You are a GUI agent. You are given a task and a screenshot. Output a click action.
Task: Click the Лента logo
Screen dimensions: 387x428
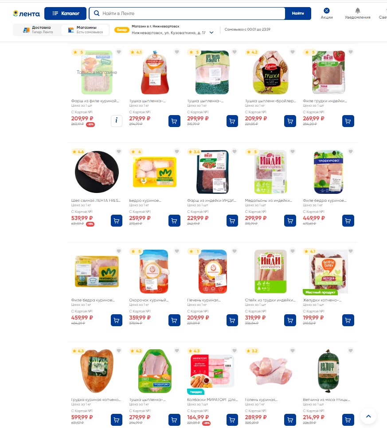(x=27, y=13)
